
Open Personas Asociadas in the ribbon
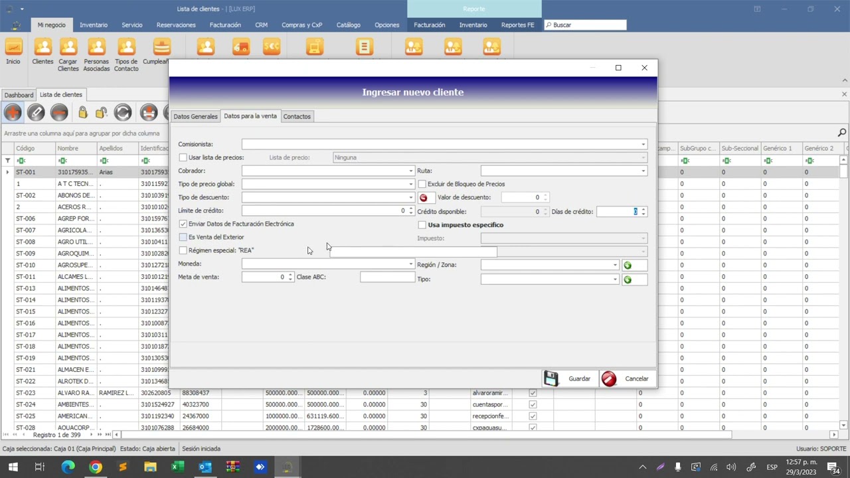click(x=96, y=55)
